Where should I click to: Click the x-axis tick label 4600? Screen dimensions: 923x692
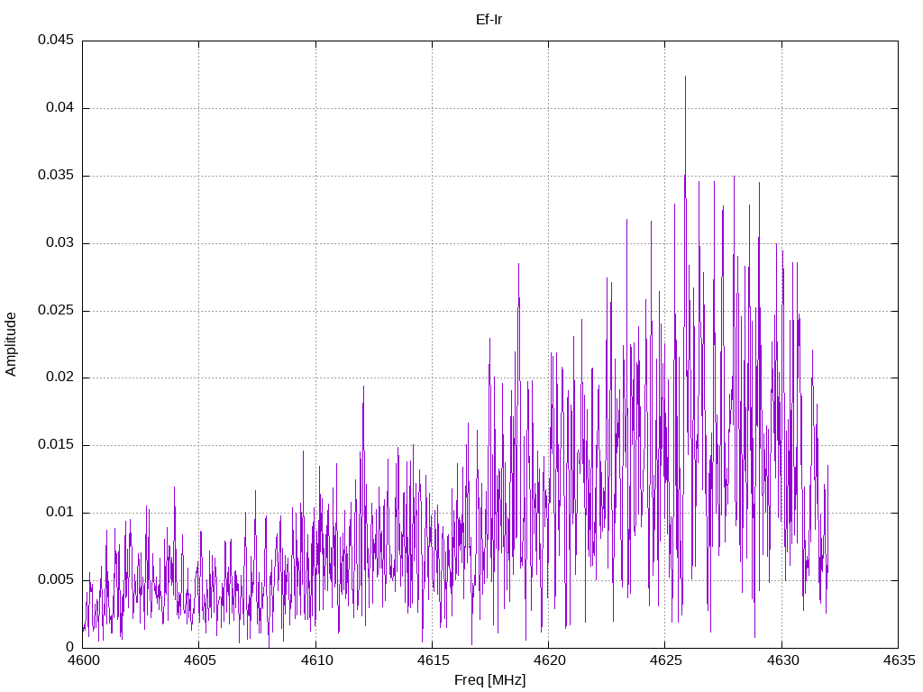tap(82, 660)
